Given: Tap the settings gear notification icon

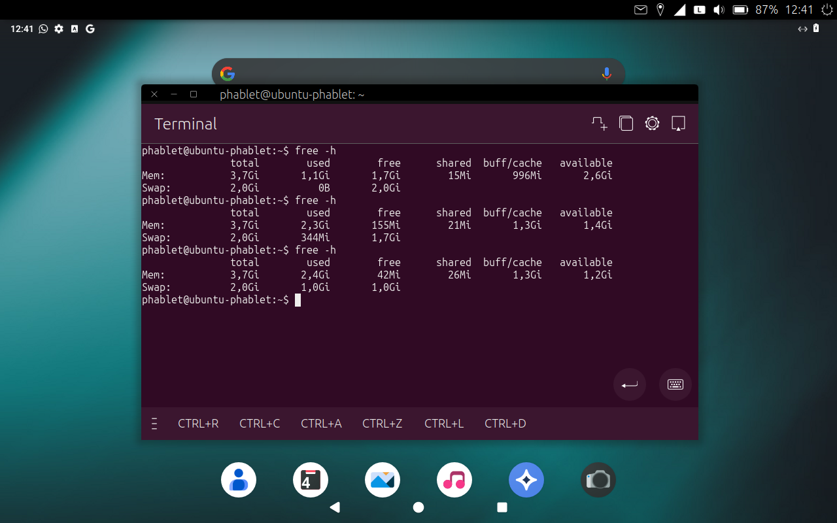Looking at the screenshot, I should pyautogui.click(x=59, y=29).
